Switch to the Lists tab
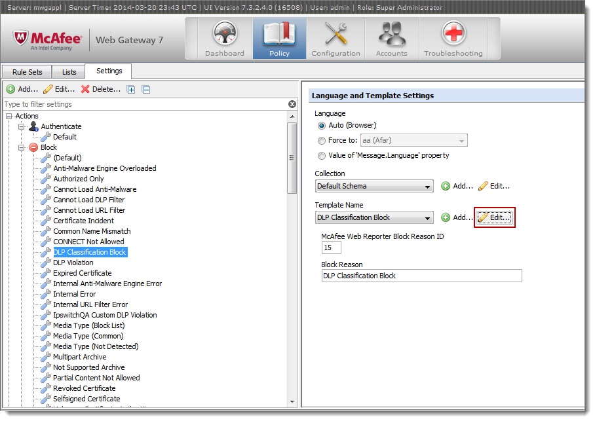Screen dimensions: 595x421 (x=69, y=72)
